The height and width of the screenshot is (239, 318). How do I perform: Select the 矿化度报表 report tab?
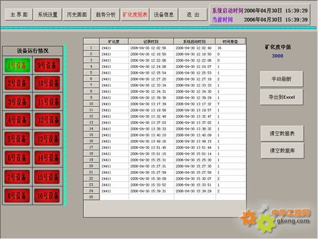135,14
